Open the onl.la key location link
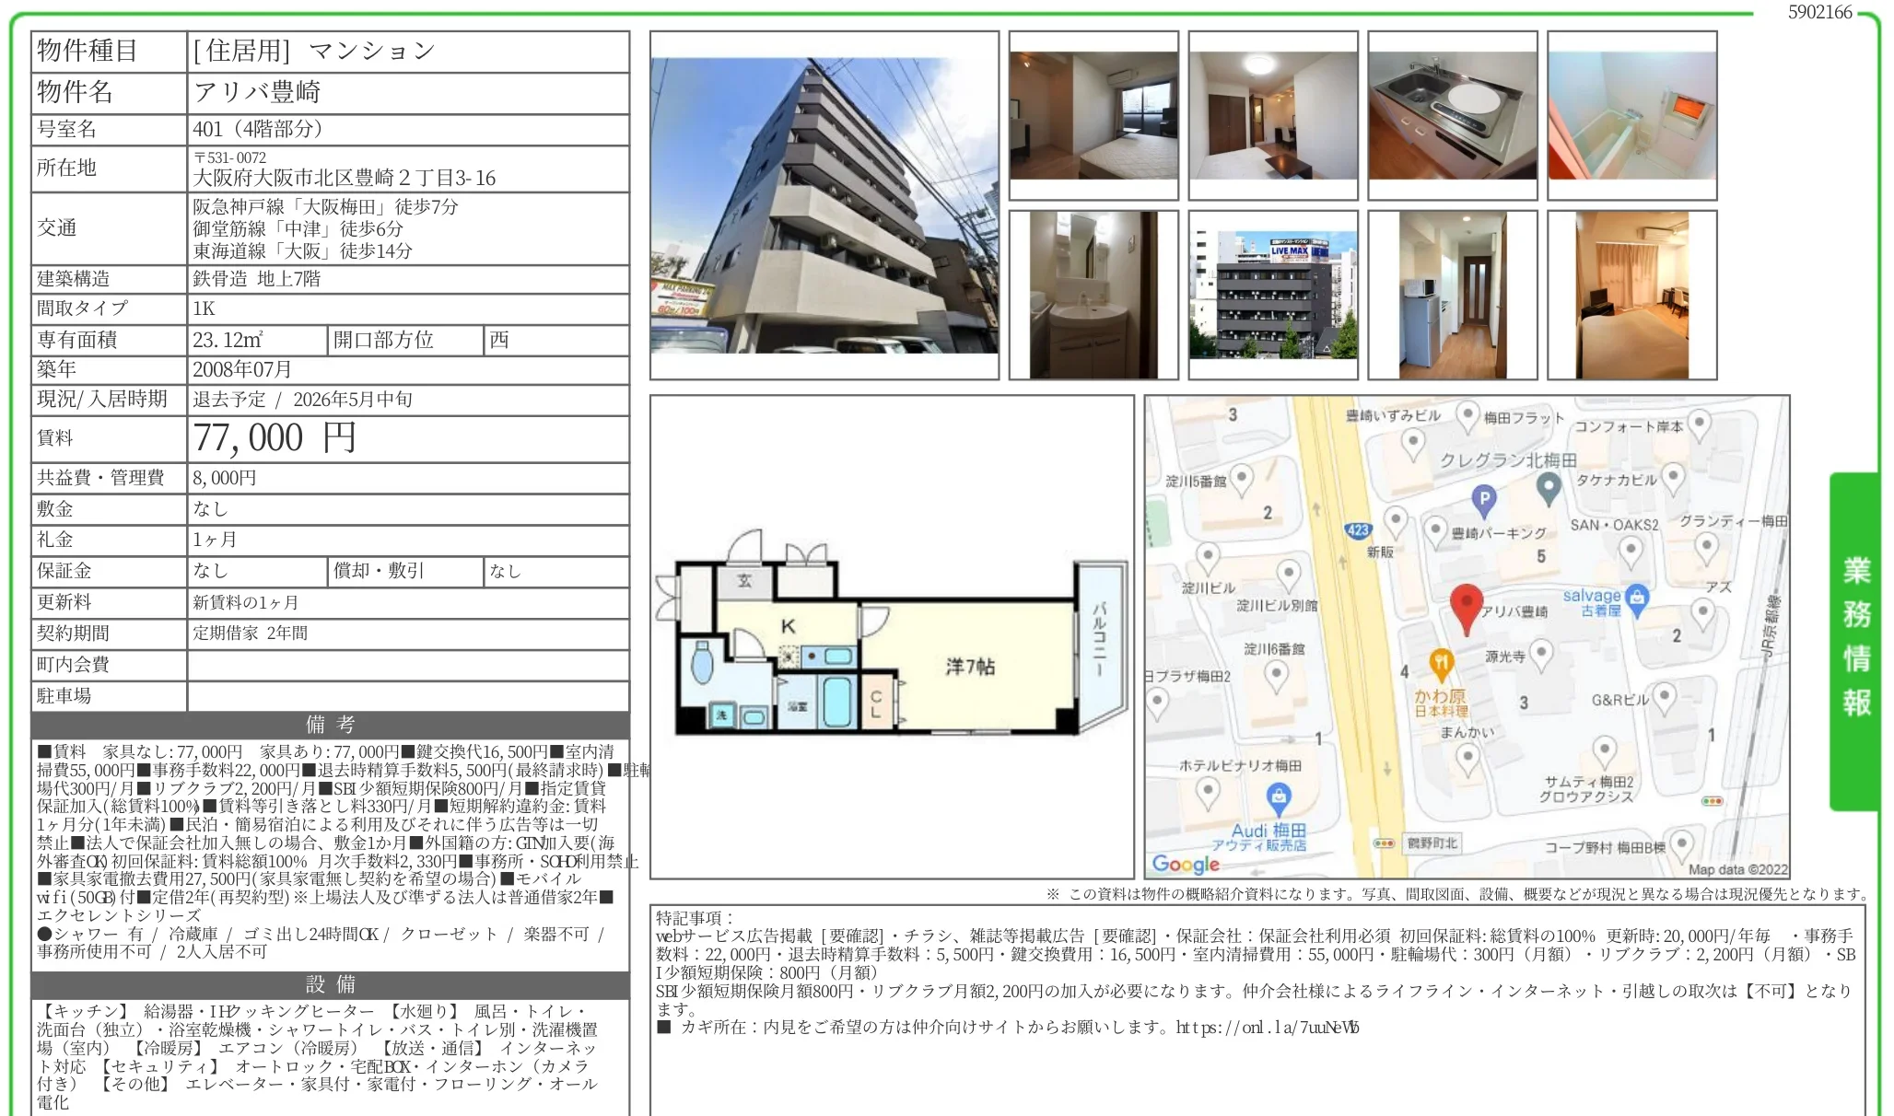Image resolution: width=1894 pixels, height=1116 pixels. tap(1267, 1028)
